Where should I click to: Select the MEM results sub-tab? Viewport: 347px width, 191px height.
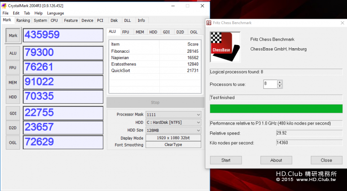pos(140,32)
